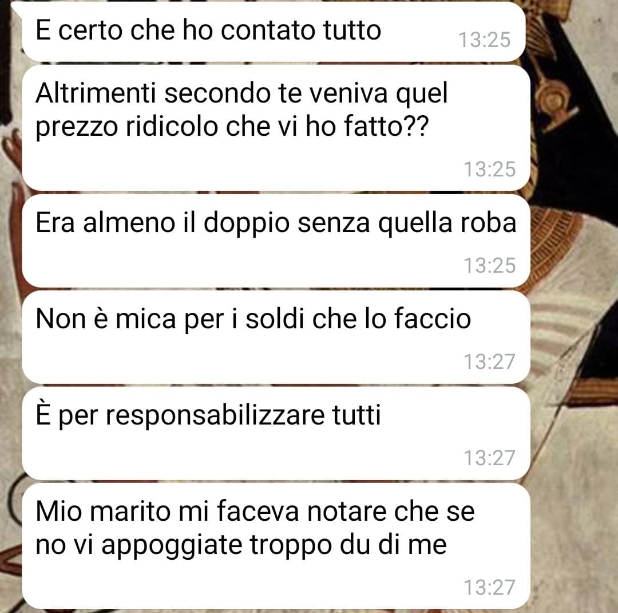Screen dimensions: 618x613
Task: Click the 13:27 timestamp under 'responsabilizzare tutti'
Action: tap(489, 458)
